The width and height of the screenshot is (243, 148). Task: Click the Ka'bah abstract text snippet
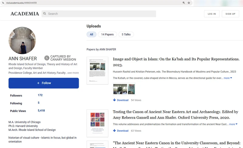(168, 78)
